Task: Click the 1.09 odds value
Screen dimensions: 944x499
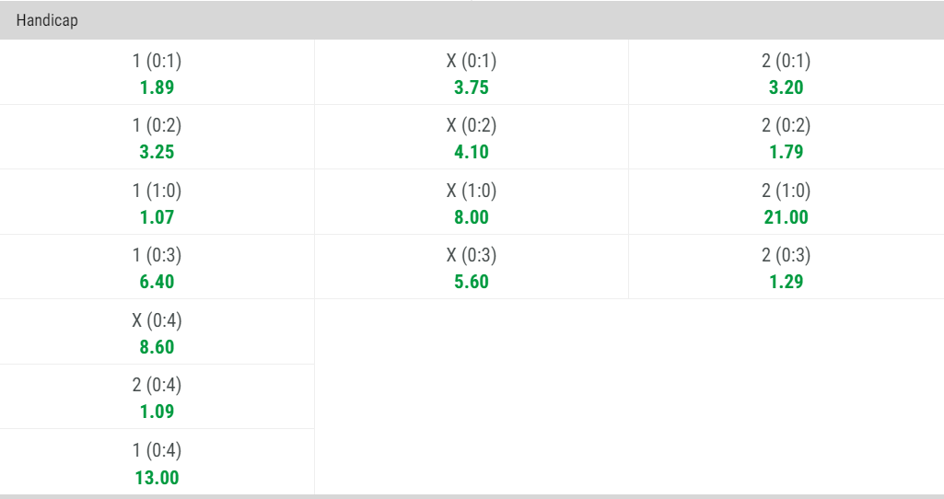Action: point(157,412)
